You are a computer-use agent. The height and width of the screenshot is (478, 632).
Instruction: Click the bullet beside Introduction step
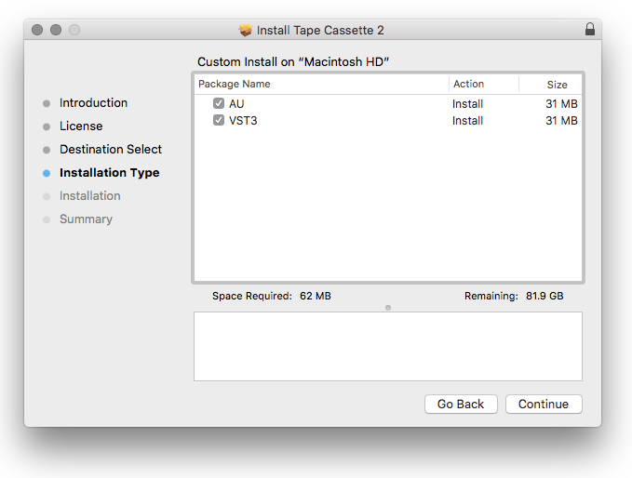tap(47, 103)
